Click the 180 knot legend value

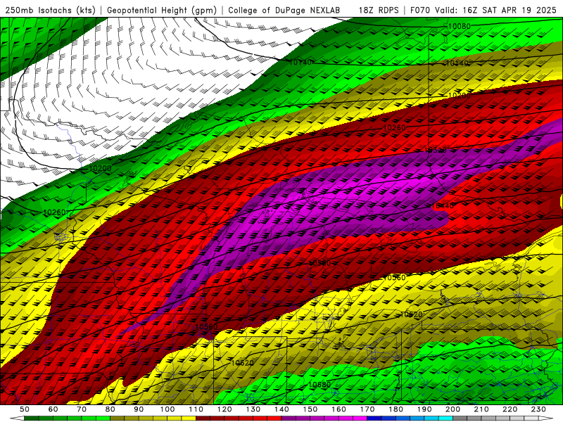point(396,409)
